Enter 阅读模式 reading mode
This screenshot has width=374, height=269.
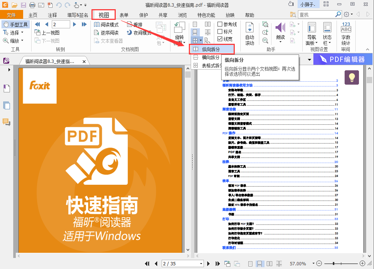point(106,25)
